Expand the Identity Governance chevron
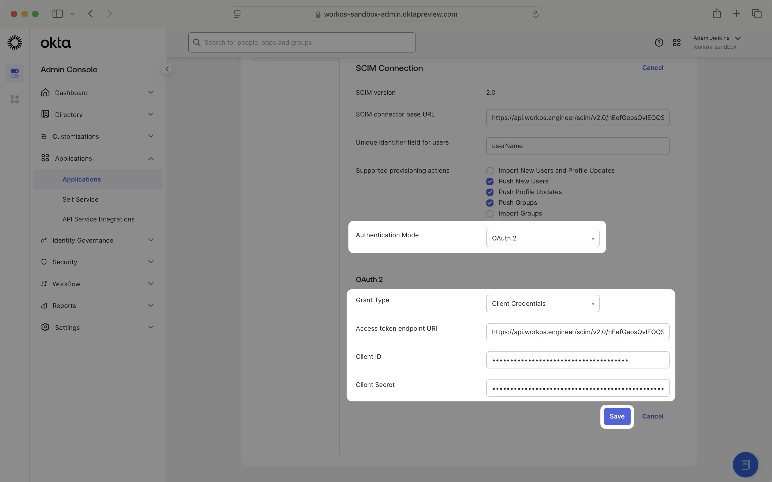This screenshot has height=482, width=772. [151, 240]
